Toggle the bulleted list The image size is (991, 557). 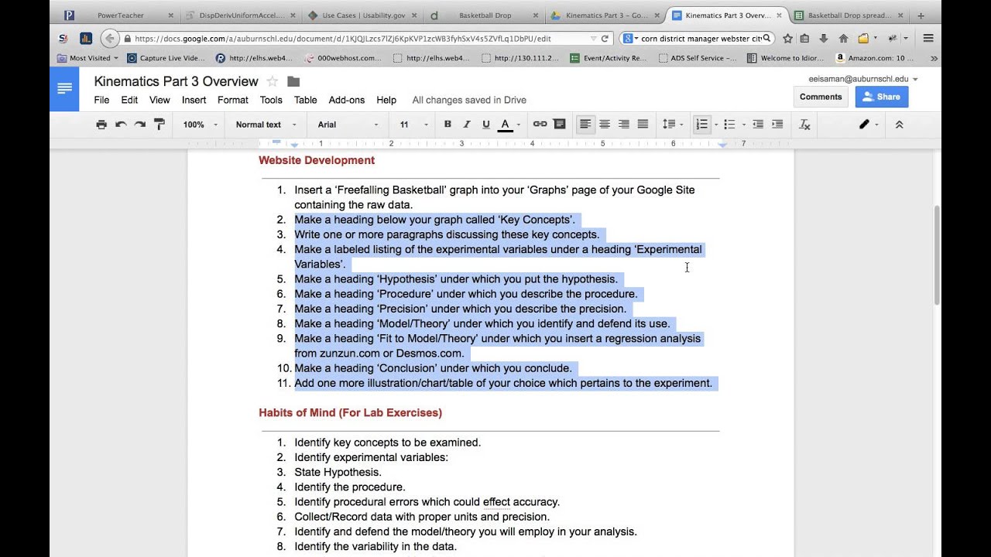[x=729, y=125]
